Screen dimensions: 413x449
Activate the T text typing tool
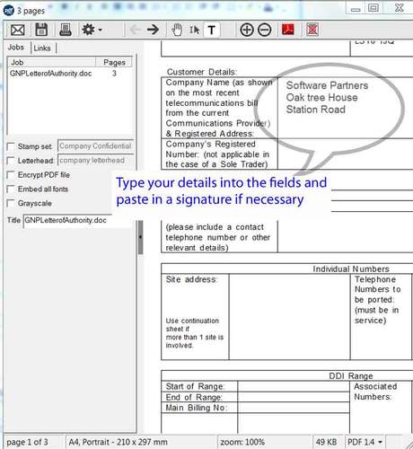coord(212,30)
